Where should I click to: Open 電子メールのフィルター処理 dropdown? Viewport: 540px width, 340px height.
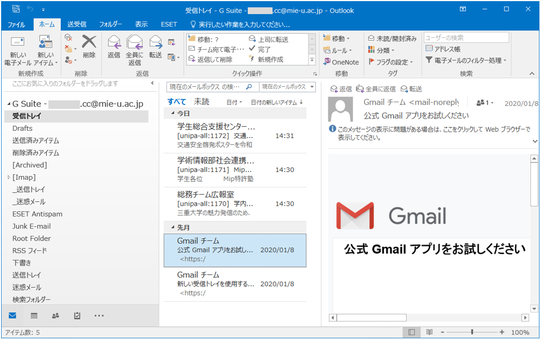(466, 60)
